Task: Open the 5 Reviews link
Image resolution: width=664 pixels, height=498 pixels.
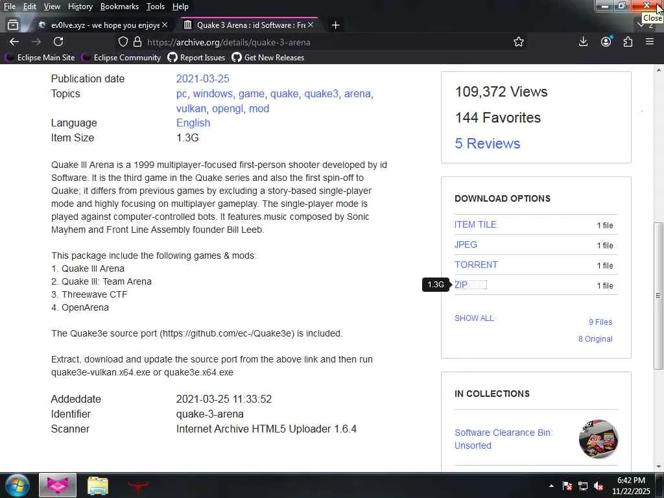Action: (488, 143)
